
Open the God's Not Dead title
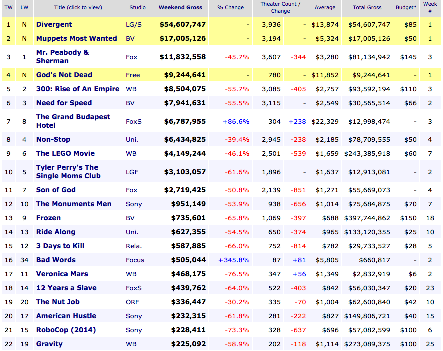64,75
